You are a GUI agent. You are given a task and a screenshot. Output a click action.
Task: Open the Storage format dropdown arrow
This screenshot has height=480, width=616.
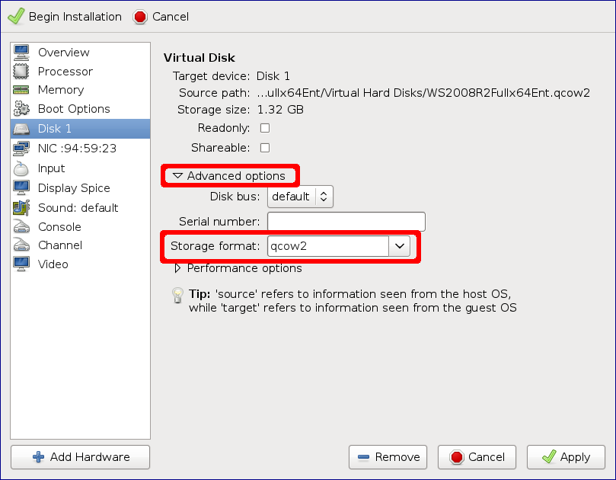(400, 246)
